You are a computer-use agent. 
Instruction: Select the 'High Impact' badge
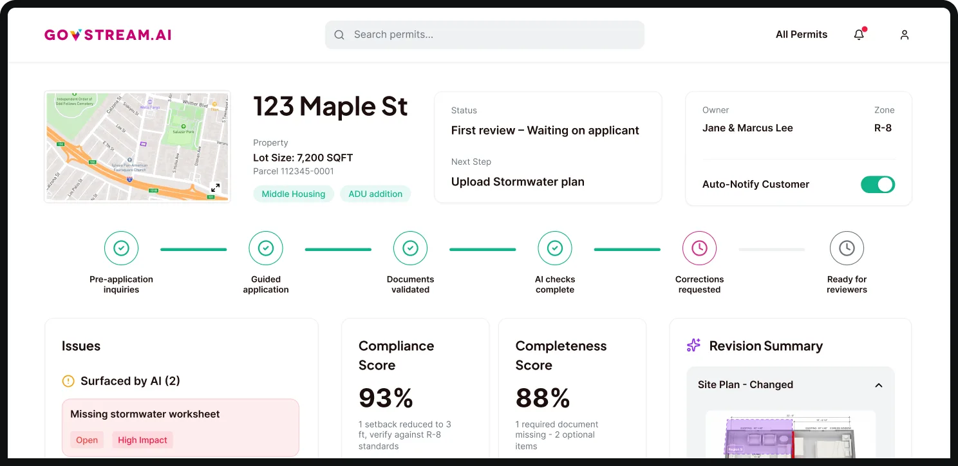coord(142,440)
